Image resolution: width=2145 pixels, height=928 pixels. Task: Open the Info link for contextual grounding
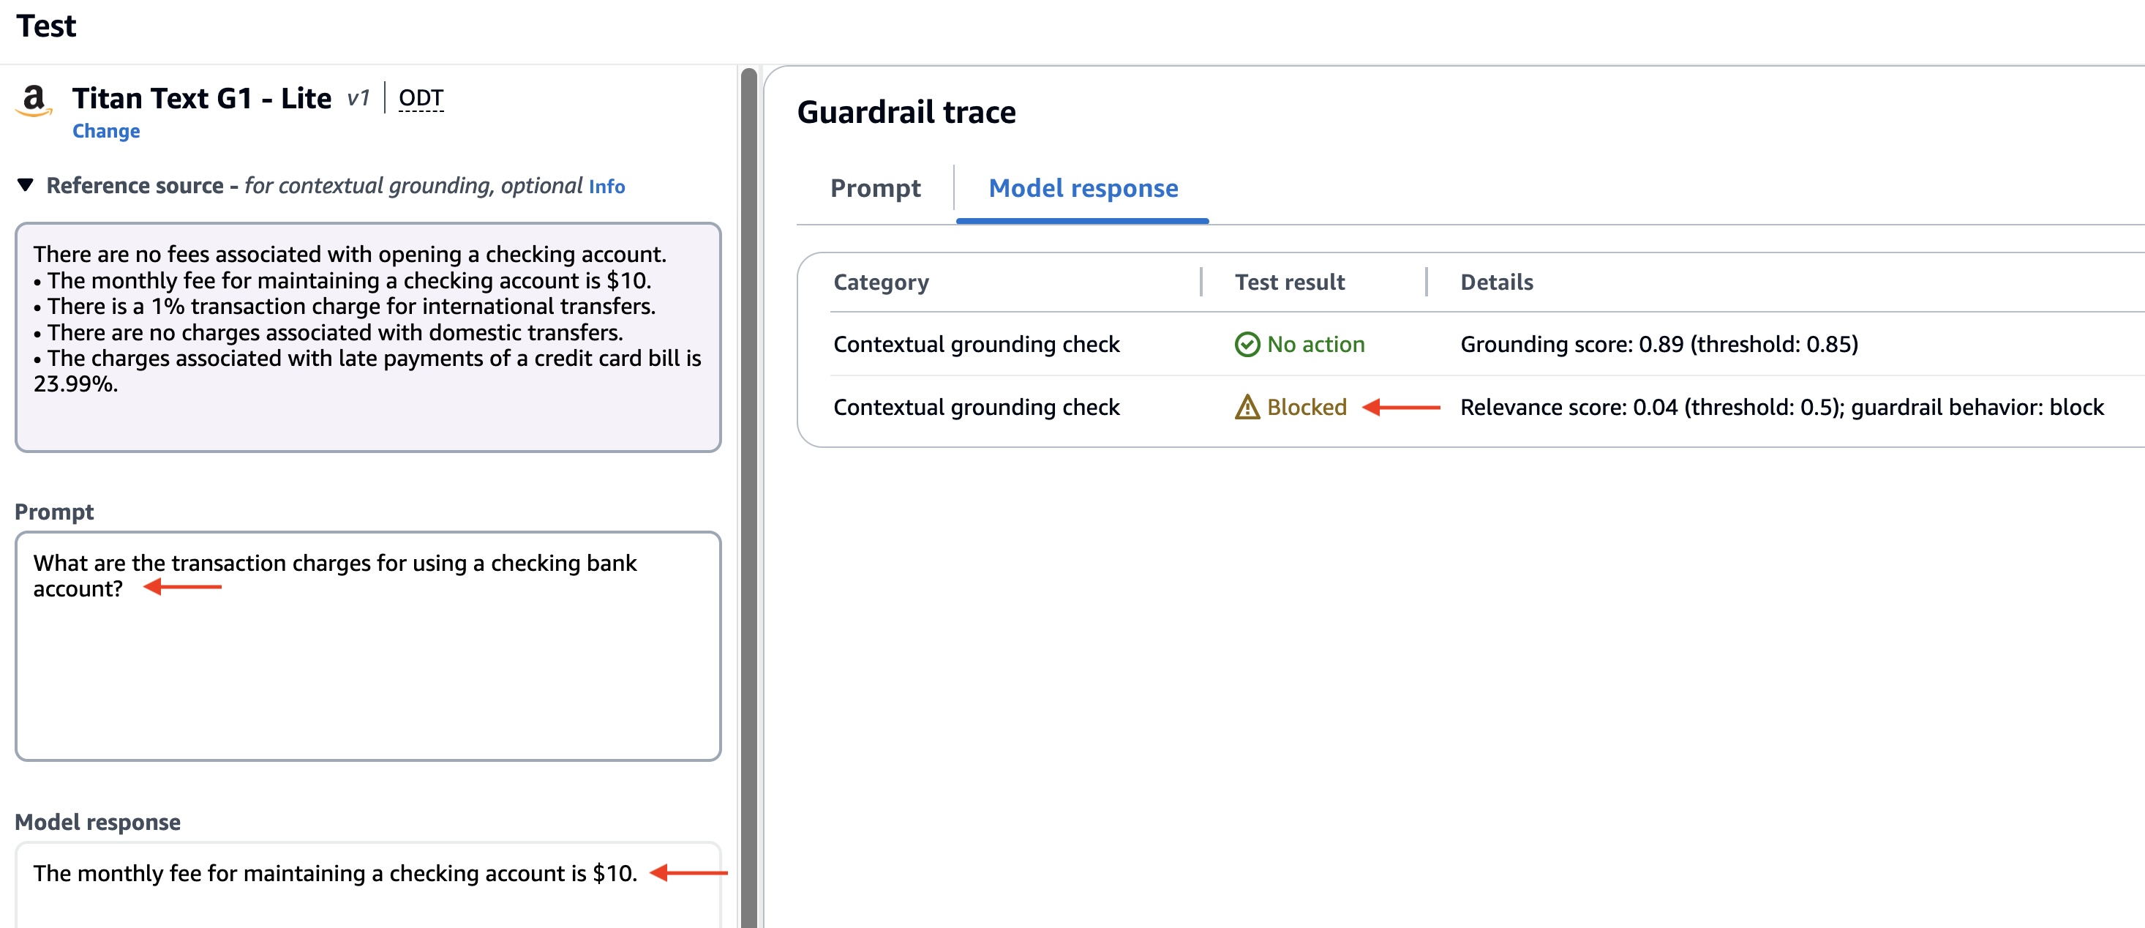[606, 187]
